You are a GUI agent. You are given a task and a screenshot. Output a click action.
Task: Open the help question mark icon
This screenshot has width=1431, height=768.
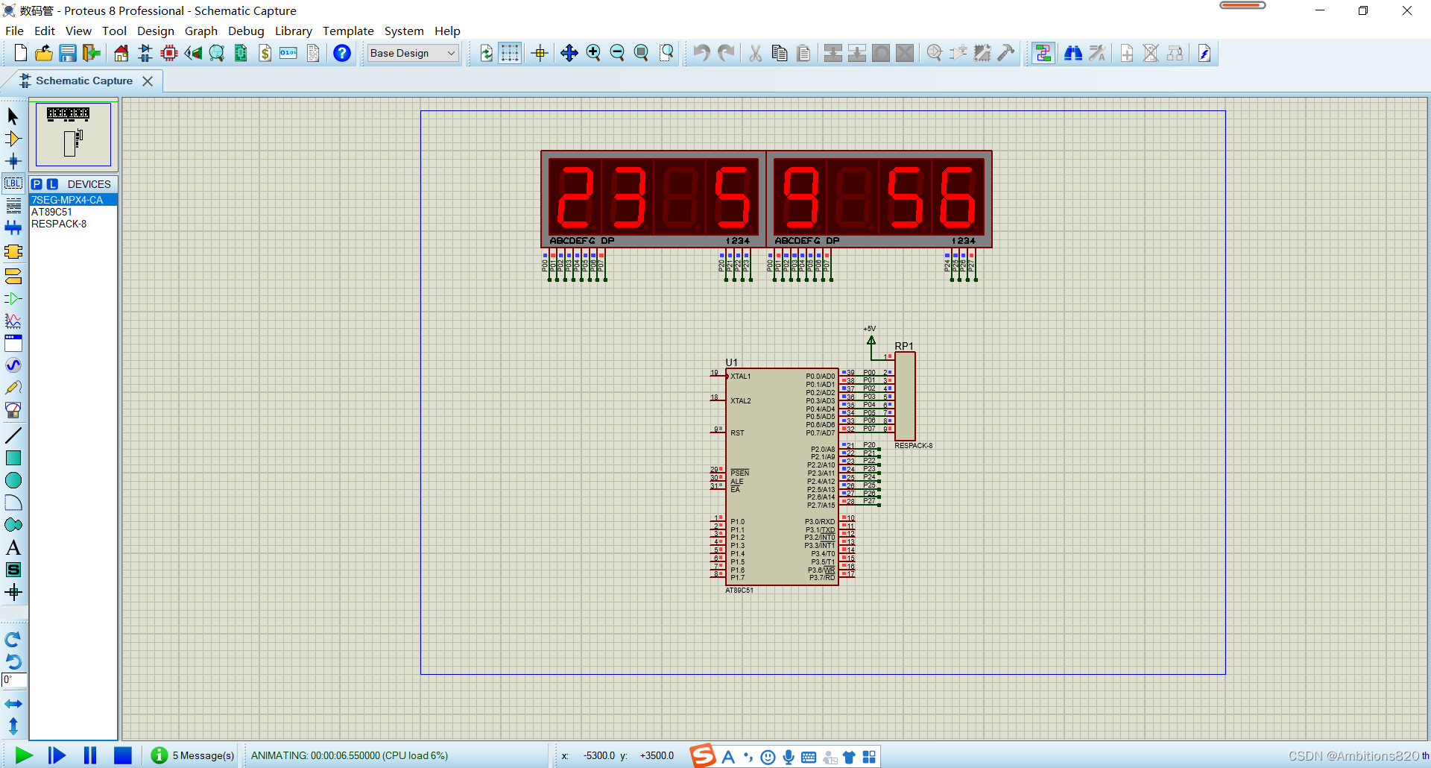click(342, 53)
